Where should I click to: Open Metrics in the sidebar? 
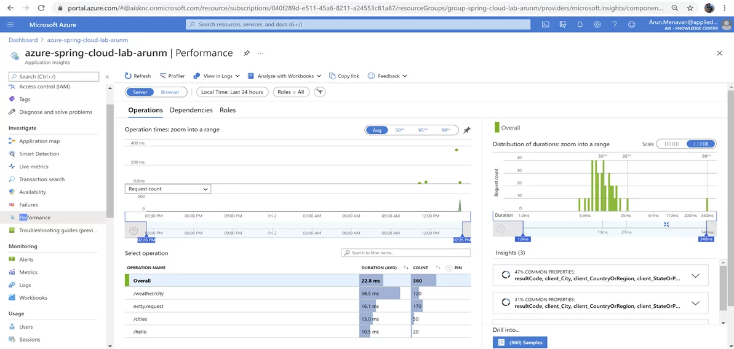(28, 272)
